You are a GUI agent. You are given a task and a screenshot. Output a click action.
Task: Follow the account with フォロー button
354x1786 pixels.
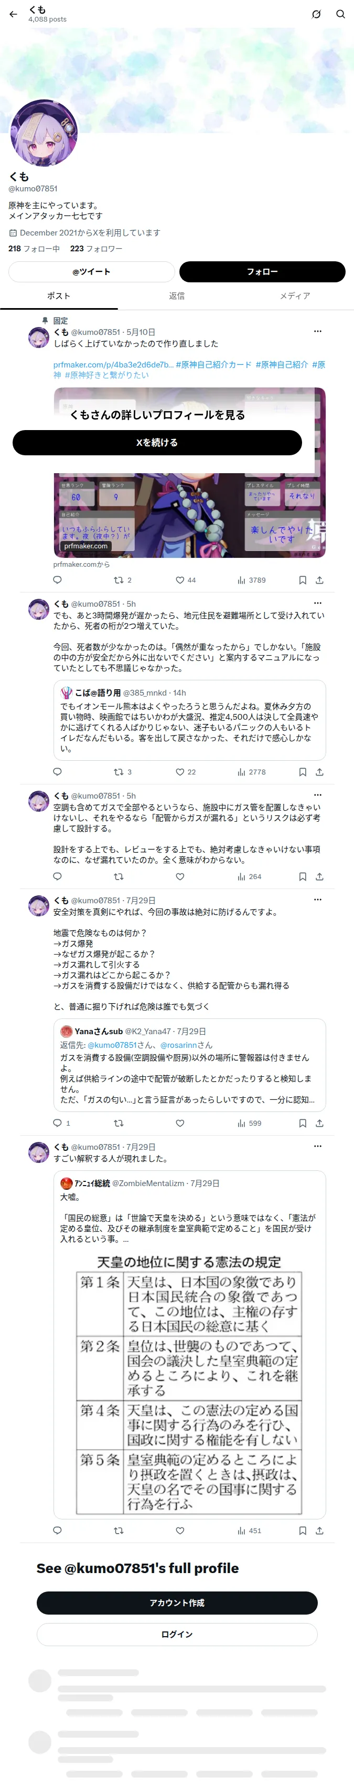262,272
